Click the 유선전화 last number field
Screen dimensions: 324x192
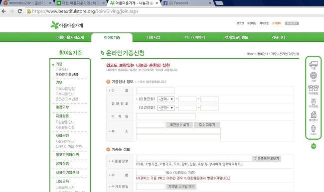(x=209, y=107)
